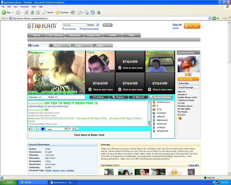
Task: Open the Live Streams nav tab
Action: click(55, 35)
